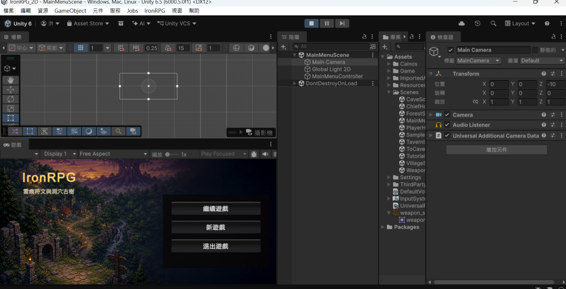566x289 pixels.
Task: Mute audio in Game view
Action: [x=265, y=154]
